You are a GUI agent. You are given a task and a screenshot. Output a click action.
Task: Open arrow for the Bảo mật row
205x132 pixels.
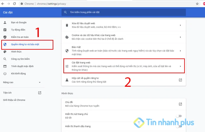180,51
